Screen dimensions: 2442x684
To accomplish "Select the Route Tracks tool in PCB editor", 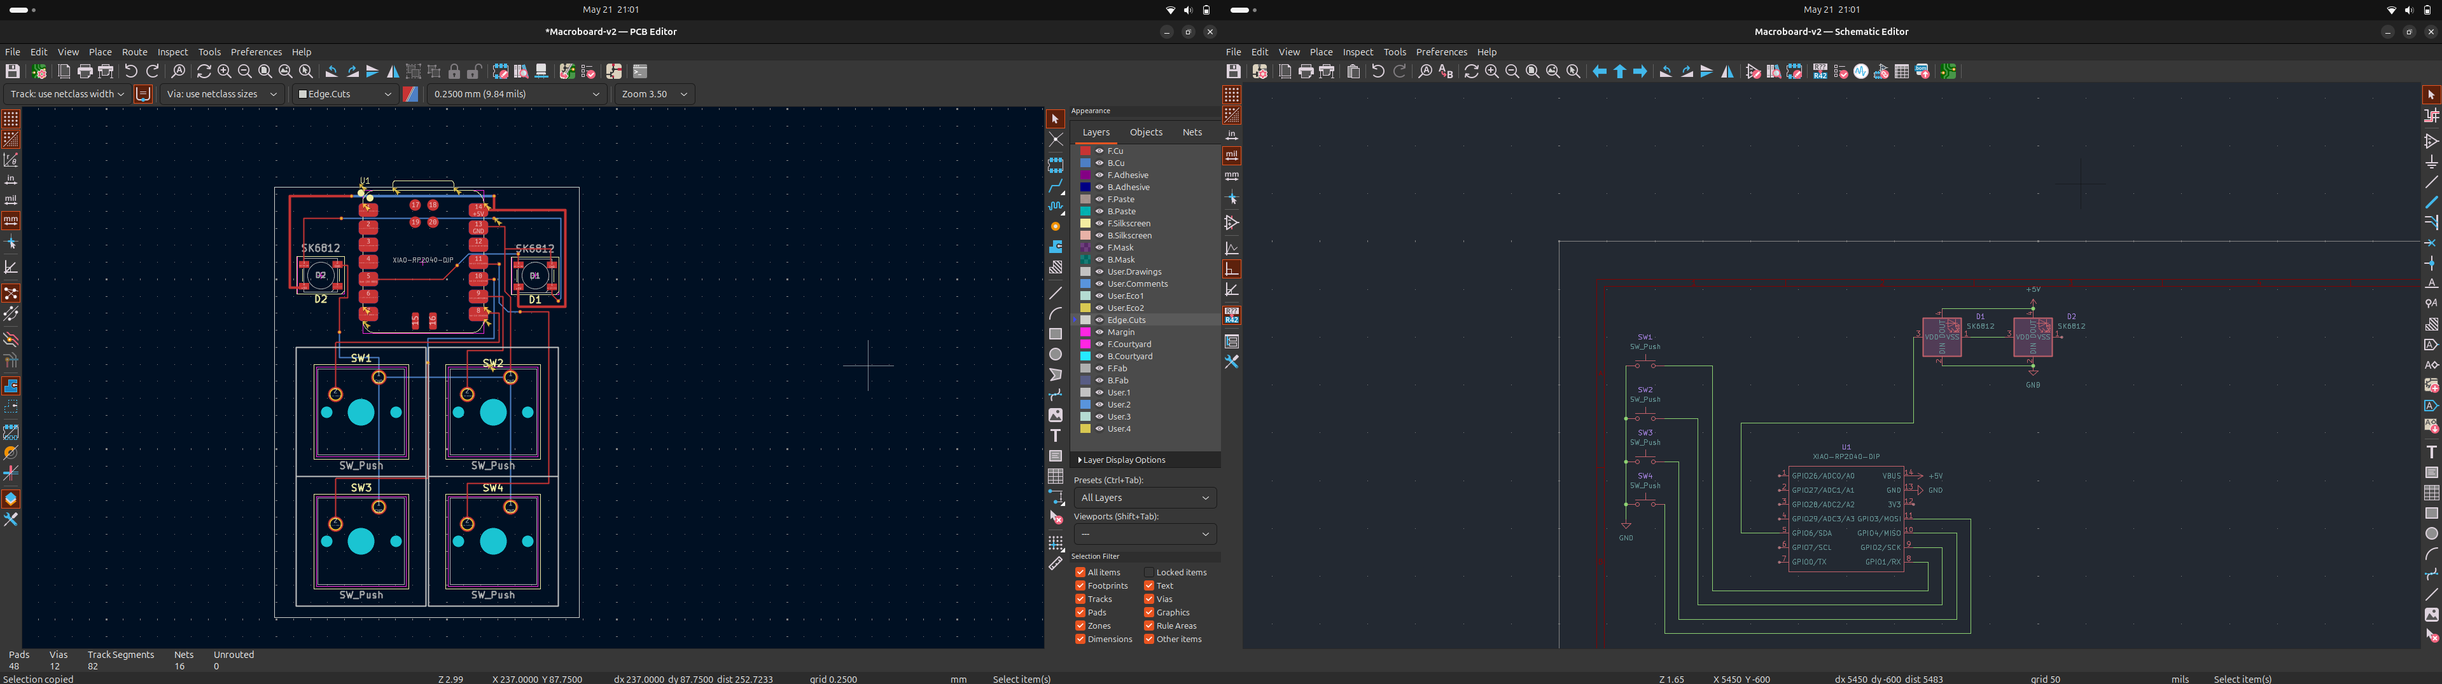I will click(x=1055, y=187).
